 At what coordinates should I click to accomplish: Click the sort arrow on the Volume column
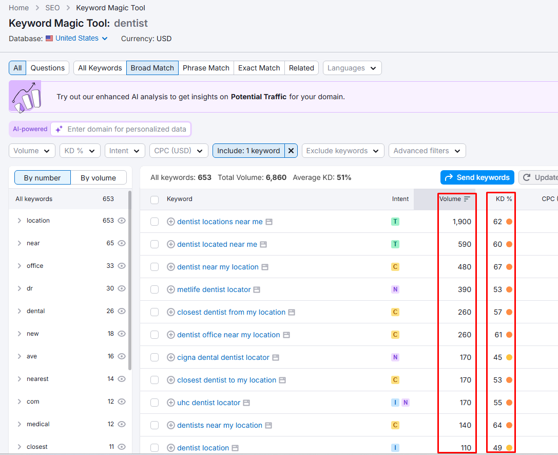(x=468, y=199)
